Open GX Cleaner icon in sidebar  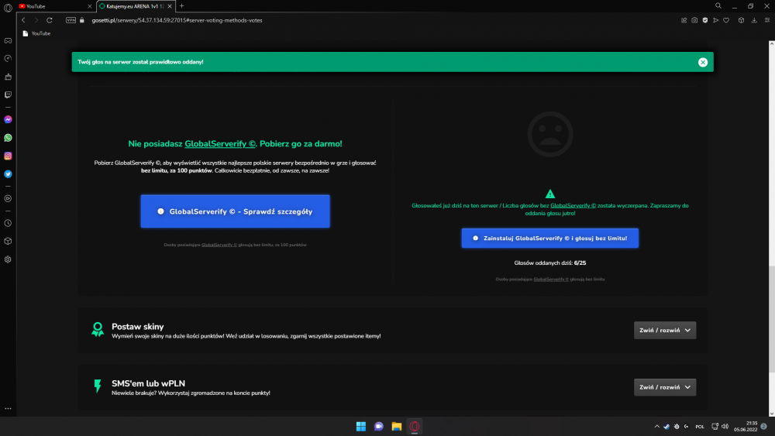(8, 77)
